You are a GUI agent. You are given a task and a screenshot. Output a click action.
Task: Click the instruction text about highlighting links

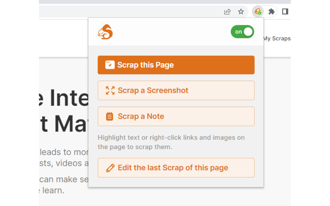(x=171, y=142)
